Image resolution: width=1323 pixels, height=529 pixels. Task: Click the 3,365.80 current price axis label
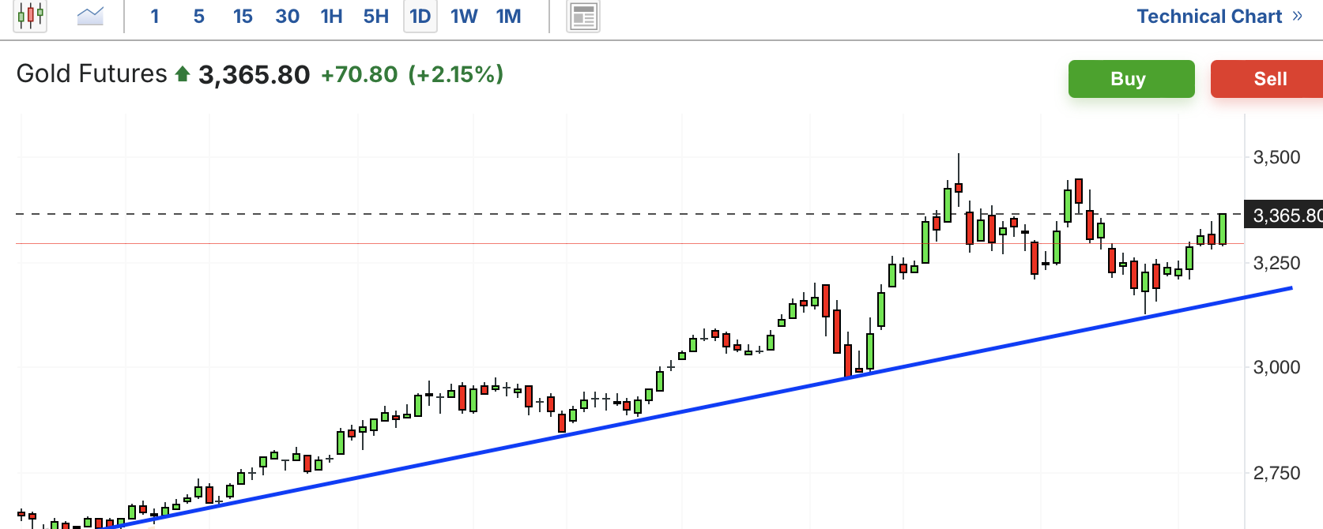point(1284,215)
